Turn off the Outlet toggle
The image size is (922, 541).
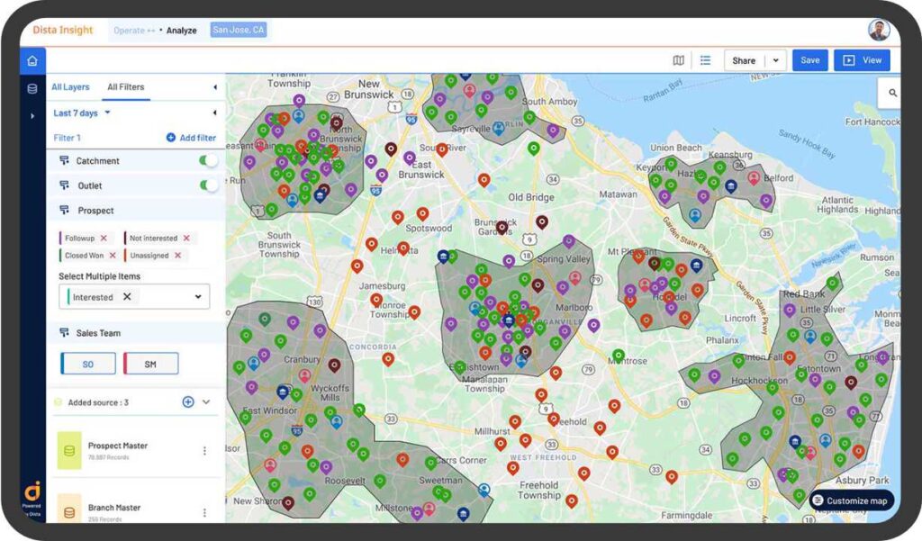(208, 185)
